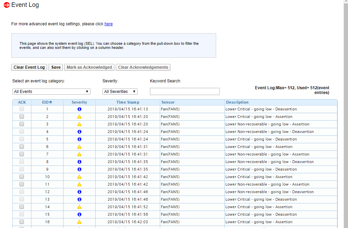Screen dimensions: 348x228
Task: Click the info severity icon for EID 9
Action: 79,169
